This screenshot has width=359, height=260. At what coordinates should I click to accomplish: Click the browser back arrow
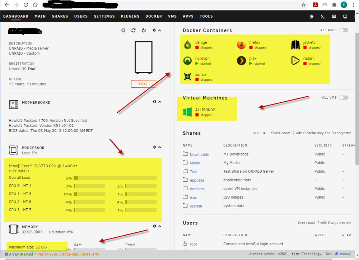[x=7, y=5]
